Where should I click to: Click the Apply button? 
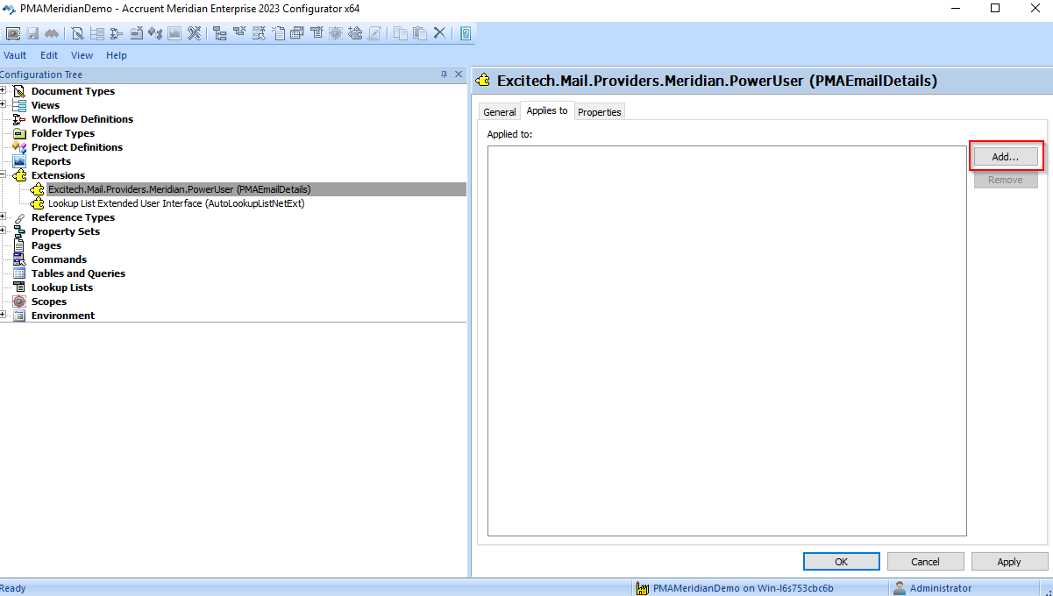click(1009, 562)
